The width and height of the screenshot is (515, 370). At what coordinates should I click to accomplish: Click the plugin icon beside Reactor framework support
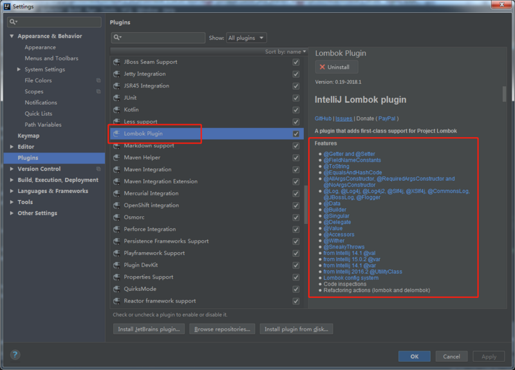click(x=117, y=301)
